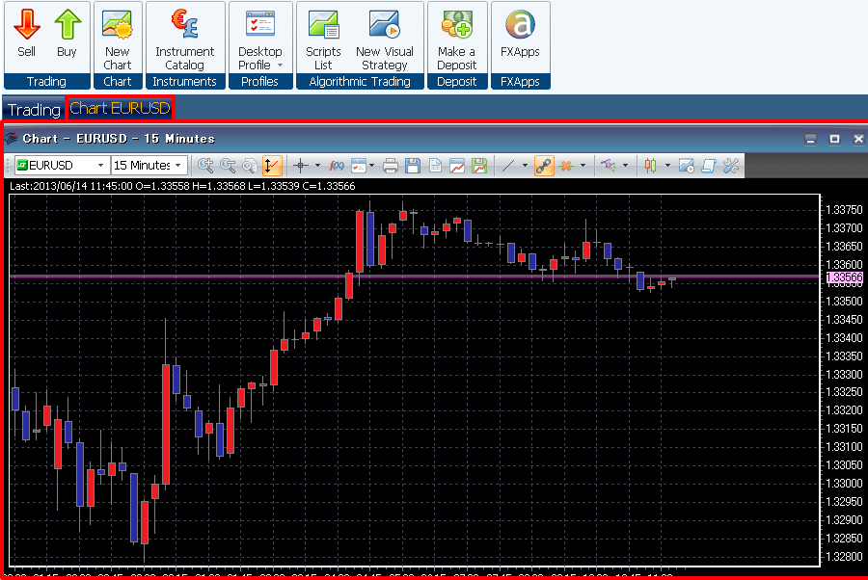The width and height of the screenshot is (868, 580).
Task: Save the chart with the floppy disk icon
Action: (x=413, y=166)
